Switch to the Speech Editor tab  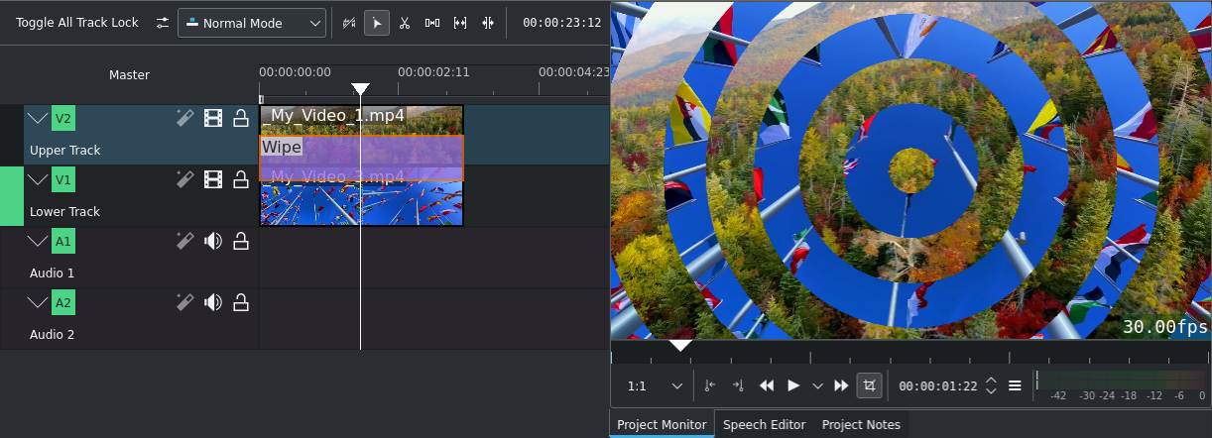click(x=764, y=424)
